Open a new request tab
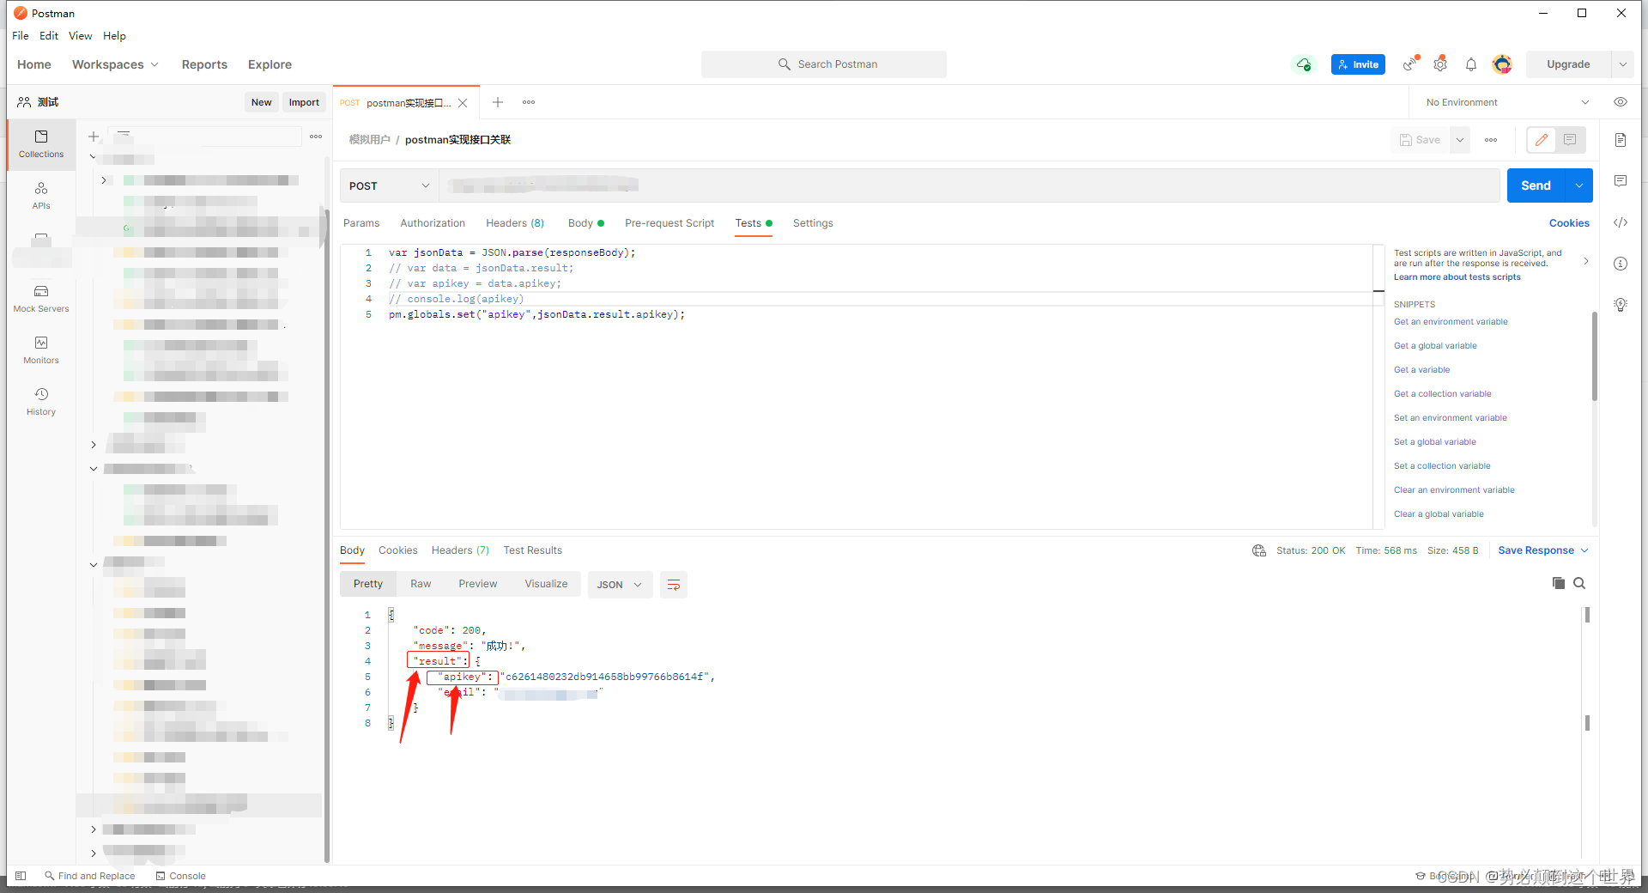The image size is (1648, 893). point(497,102)
